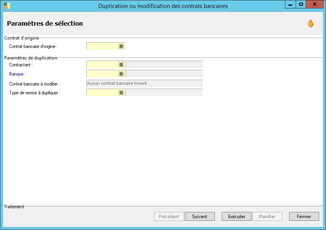The width and height of the screenshot is (326, 230).
Task: Click the Contrat bancaire d'origine yellow input field
Action: [102, 46]
